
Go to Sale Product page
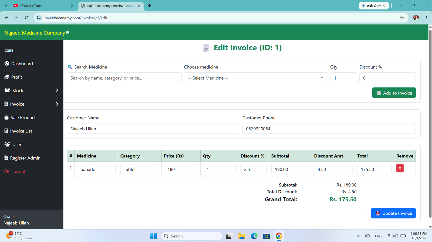(20, 117)
